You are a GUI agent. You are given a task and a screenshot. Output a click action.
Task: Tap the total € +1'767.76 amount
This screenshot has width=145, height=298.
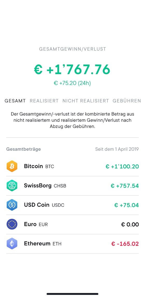(72, 69)
